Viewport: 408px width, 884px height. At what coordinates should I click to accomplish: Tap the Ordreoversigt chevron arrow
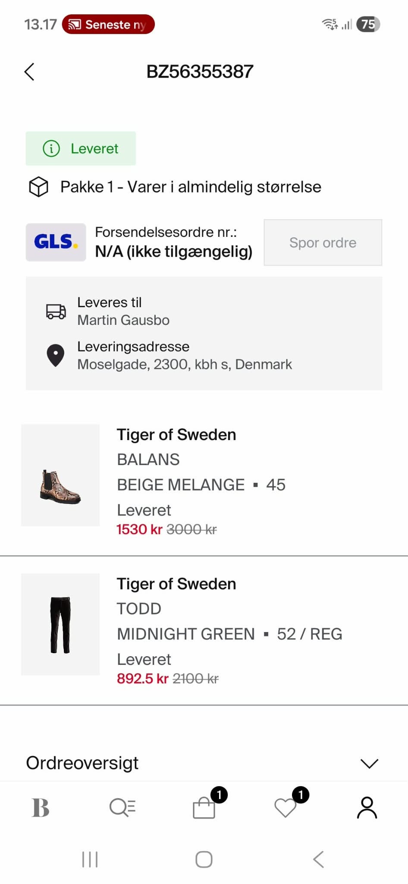[369, 764]
